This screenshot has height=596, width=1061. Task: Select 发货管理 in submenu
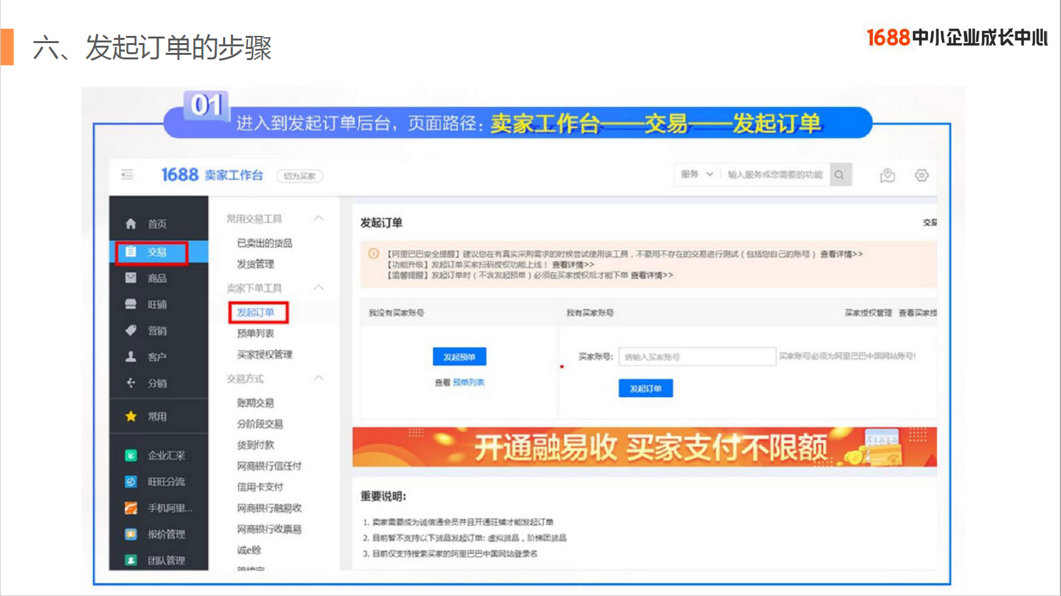point(256,264)
